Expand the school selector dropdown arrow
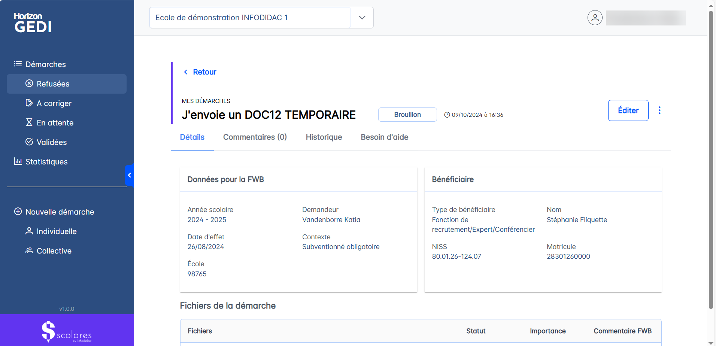This screenshot has width=716, height=346. pos(362,18)
